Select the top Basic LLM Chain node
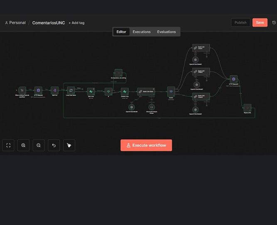The height and width of the screenshot is (225, 277). [x=201, y=48]
